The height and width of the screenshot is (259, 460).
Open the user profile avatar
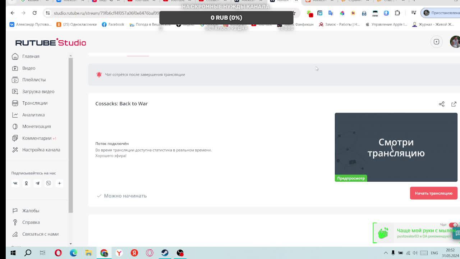click(x=455, y=42)
